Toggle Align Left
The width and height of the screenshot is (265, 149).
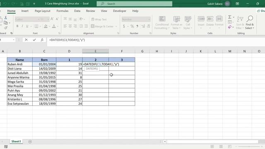tap(65, 26)
